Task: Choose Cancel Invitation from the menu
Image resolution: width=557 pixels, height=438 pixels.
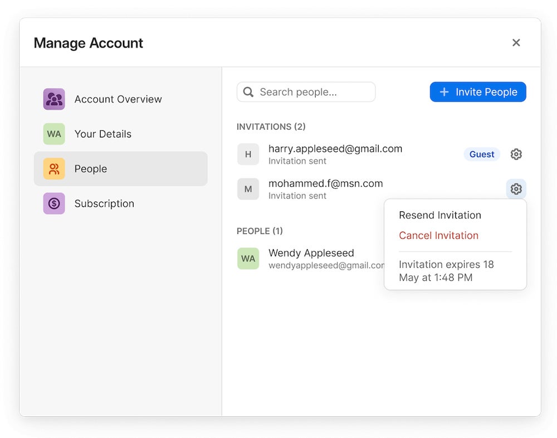Action: 438,235
